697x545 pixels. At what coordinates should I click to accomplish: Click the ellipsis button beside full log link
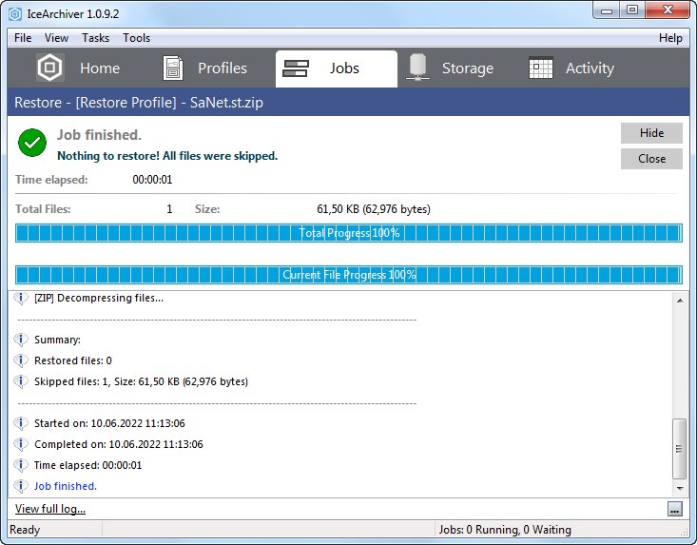click(675, 509)
